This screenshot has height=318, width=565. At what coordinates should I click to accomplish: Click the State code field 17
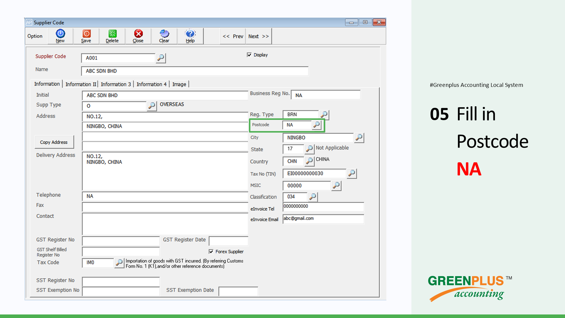point(293,149)
